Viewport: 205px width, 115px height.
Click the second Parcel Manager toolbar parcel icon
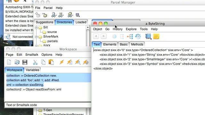pos(45,15)
